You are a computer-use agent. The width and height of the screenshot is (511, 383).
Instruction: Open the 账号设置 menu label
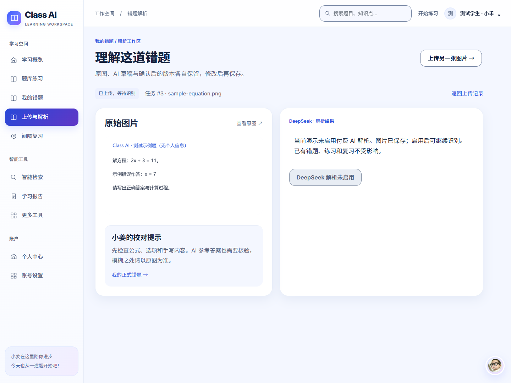32,276
